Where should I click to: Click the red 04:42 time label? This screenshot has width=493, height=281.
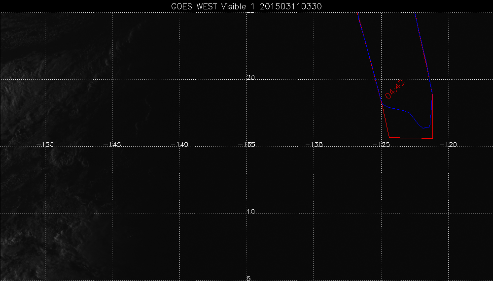pos(395,90)
